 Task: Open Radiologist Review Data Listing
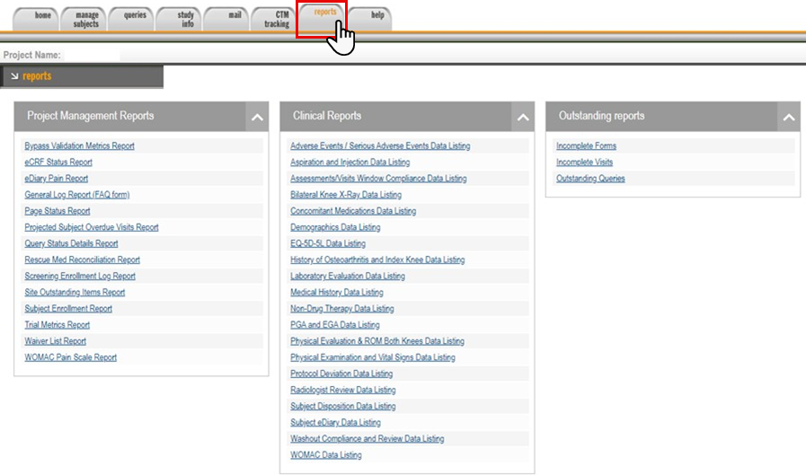point(343,390)
